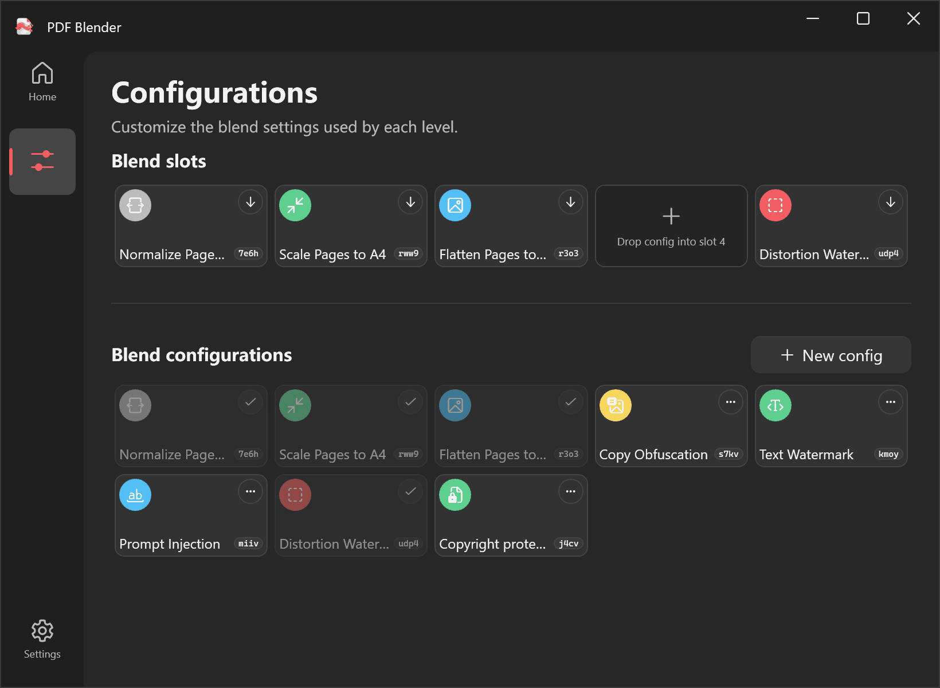
Task: Minimize the PDF Blender window
Action: (813, 18)
